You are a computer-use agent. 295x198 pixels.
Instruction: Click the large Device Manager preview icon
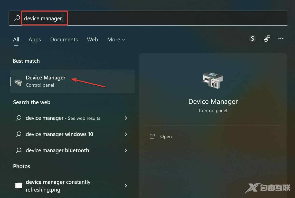pos(213,80)
